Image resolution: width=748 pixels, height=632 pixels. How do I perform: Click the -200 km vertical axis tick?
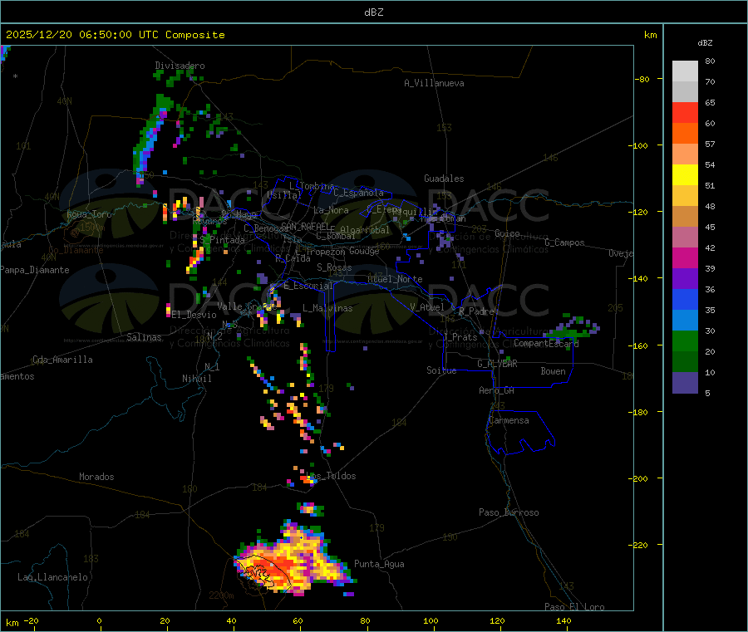pyautogui.click(x=637, y=478)
